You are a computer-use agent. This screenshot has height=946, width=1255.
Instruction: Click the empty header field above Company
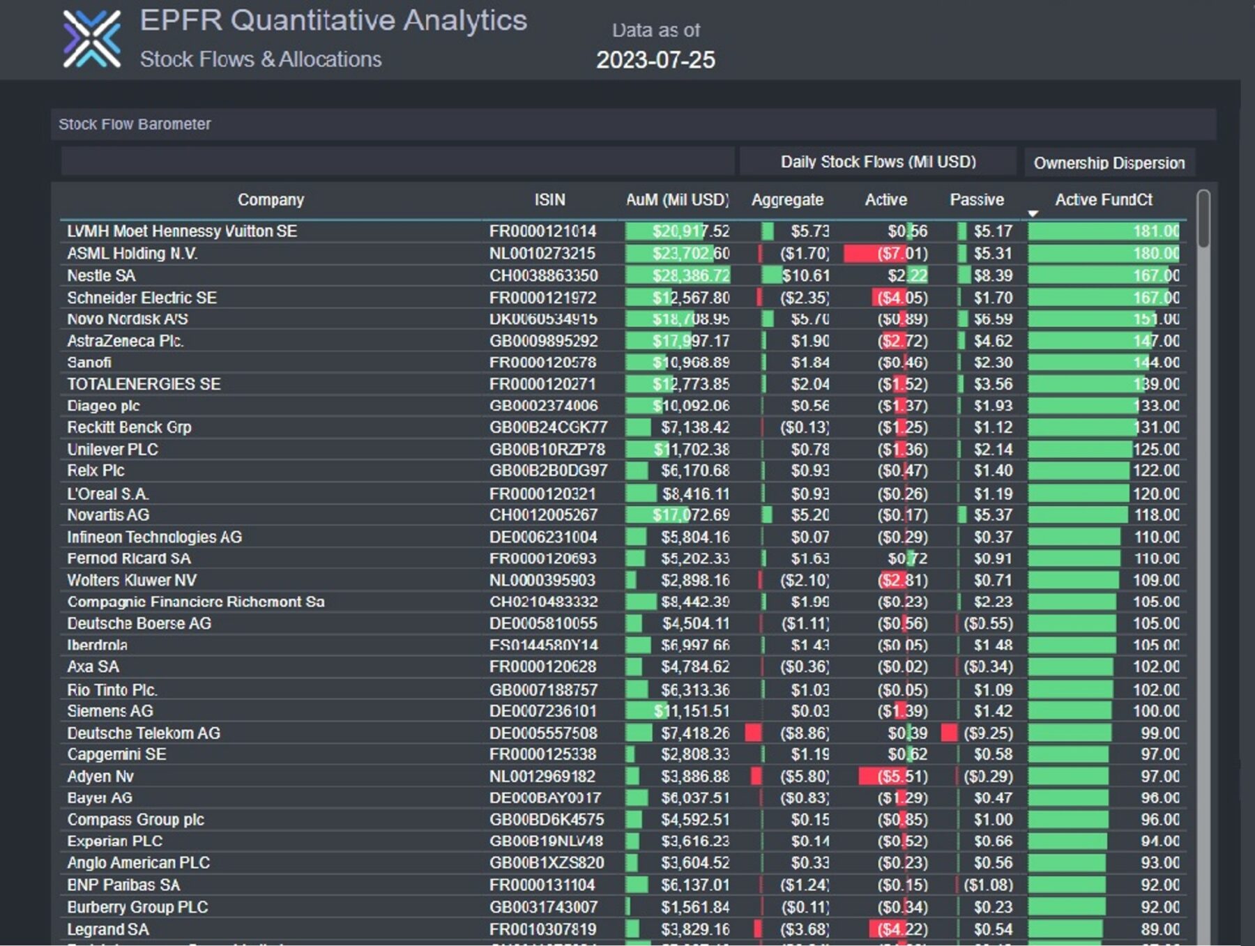click(397, 161)
